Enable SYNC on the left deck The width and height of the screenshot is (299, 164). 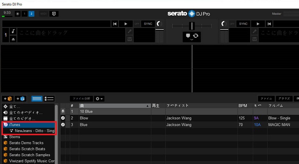[x=148, y=24]
